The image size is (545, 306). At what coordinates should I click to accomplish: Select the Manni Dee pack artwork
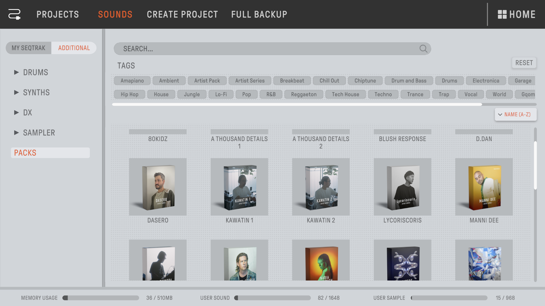[x=484, y=187]
